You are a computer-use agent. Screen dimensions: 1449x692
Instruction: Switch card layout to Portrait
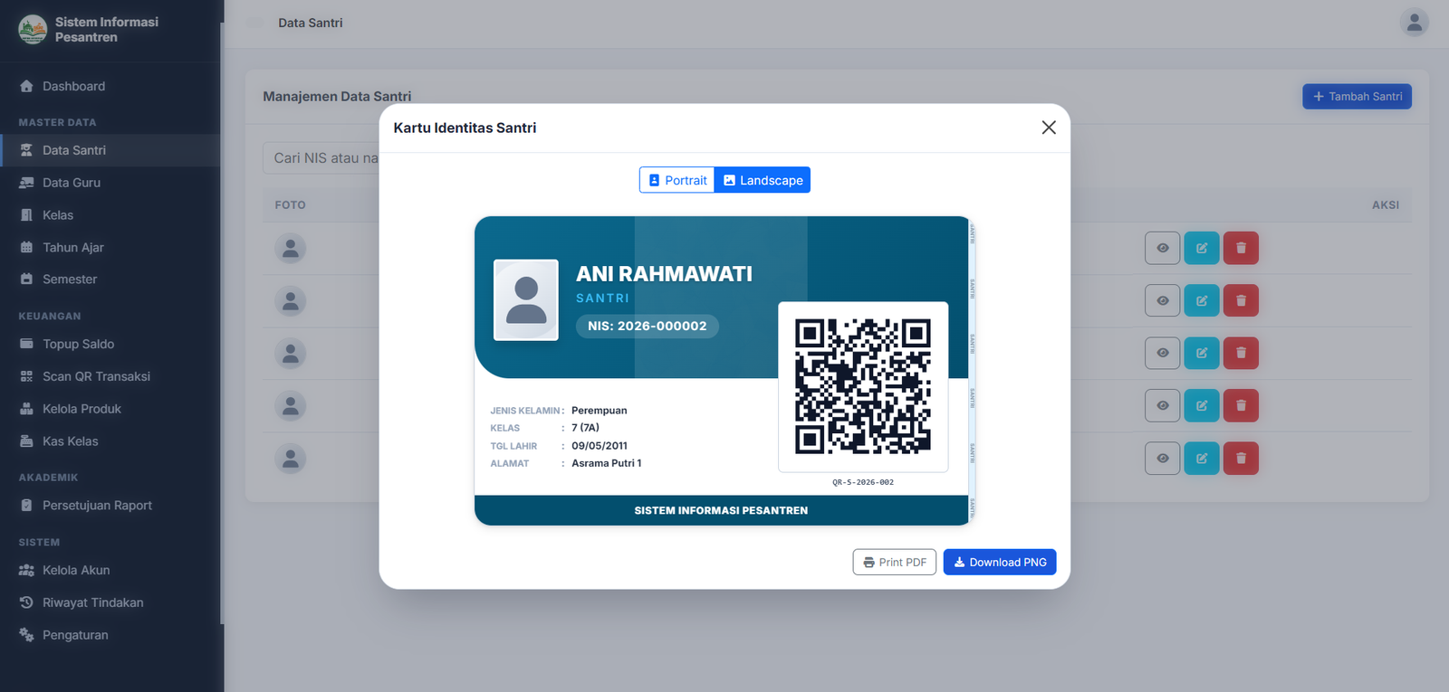677,180
